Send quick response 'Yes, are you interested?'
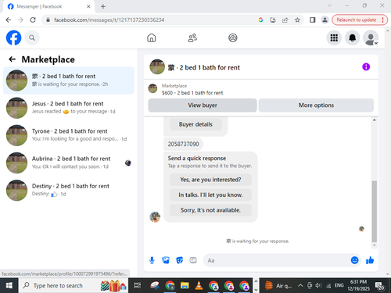The image size is (391, 293). 210,180
